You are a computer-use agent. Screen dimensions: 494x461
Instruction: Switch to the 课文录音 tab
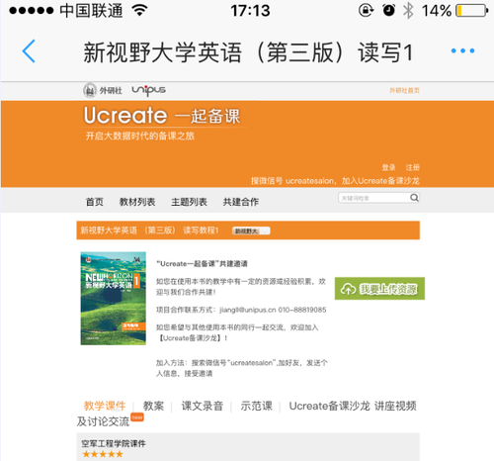[203, 406]
